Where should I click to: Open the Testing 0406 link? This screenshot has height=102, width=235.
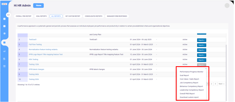pyautogui.click(x=34, y=74)
